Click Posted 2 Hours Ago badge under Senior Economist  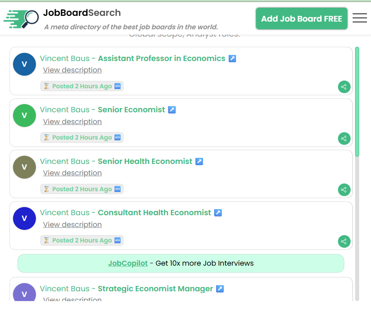coord(82,138)
